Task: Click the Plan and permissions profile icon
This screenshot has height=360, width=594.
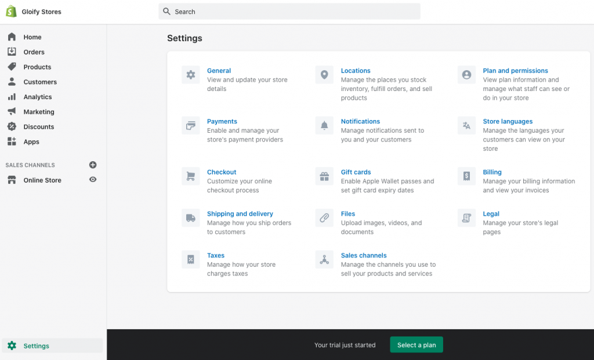Action: [x=466, y=75]
